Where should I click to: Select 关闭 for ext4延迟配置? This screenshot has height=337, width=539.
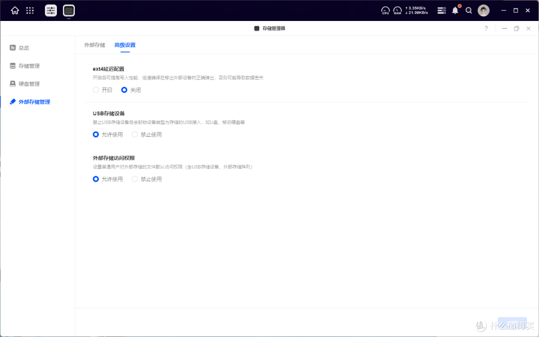pos(131,90)
